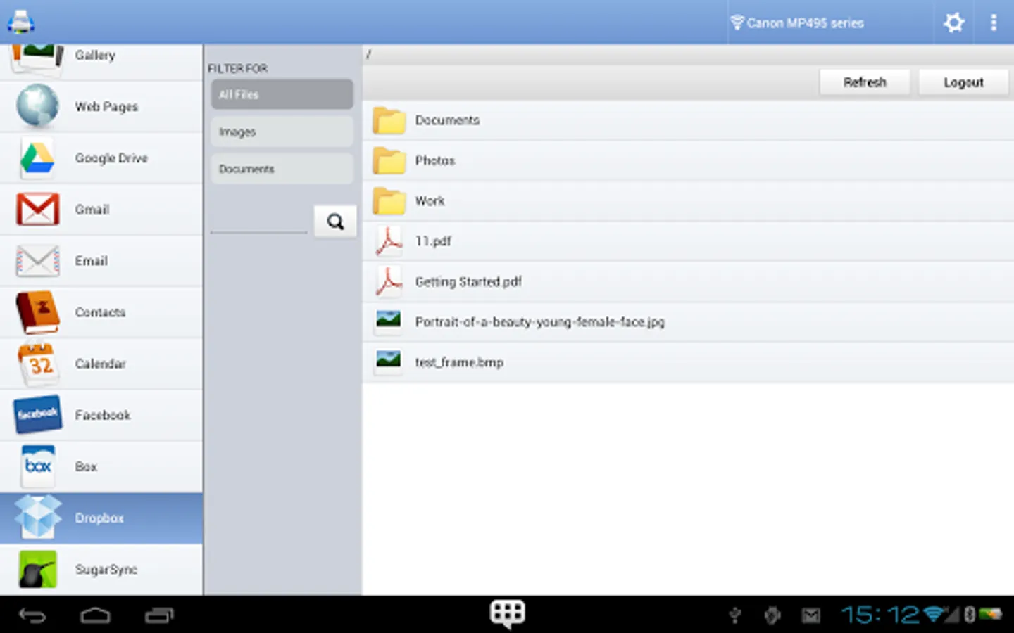This screenshot has height=633, width=1014.
Task: Click the "Photos" folder name
Action: [435, 161]
